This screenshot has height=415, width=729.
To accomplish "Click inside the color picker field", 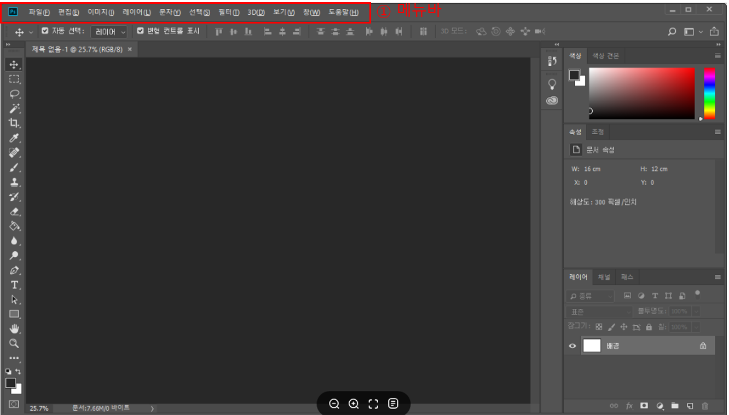I will (641, 93).
